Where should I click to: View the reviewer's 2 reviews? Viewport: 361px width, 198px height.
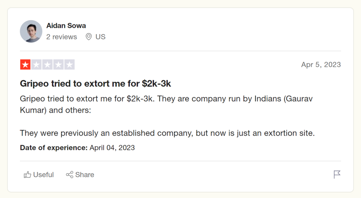click(x=62, y=37)
